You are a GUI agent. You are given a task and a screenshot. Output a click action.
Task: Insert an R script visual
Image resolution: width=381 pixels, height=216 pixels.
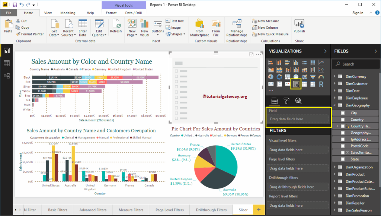pos(321,84)
